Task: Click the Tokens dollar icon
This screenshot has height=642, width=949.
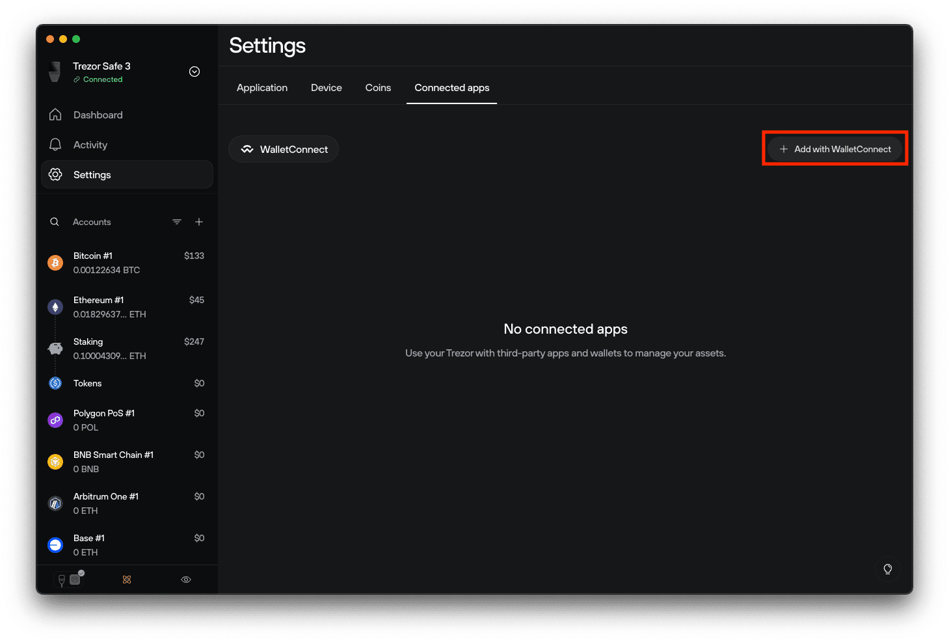Action: (55, 383)
